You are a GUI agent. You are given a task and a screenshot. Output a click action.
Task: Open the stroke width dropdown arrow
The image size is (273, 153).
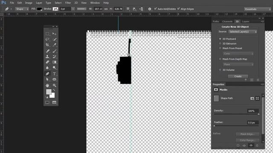pyautogui.click(x=73, y=9)
